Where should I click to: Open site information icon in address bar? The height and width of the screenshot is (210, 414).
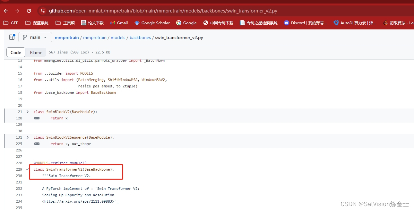pyautogui.click(x=42, y=11)
